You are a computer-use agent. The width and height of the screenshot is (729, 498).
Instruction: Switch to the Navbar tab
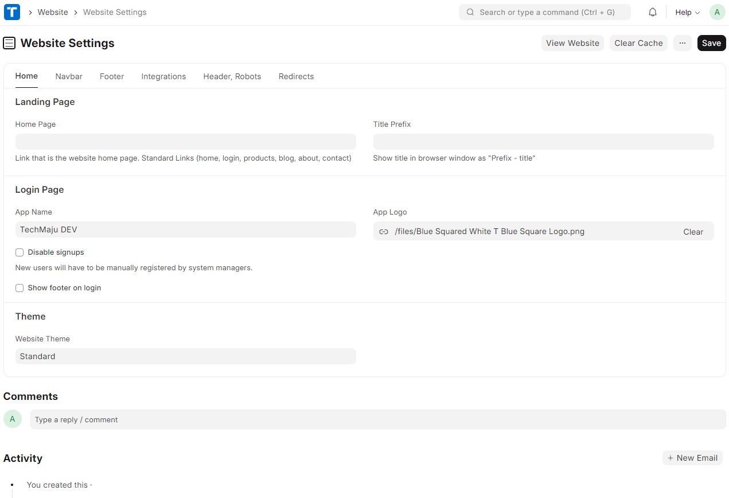point(69,76)
